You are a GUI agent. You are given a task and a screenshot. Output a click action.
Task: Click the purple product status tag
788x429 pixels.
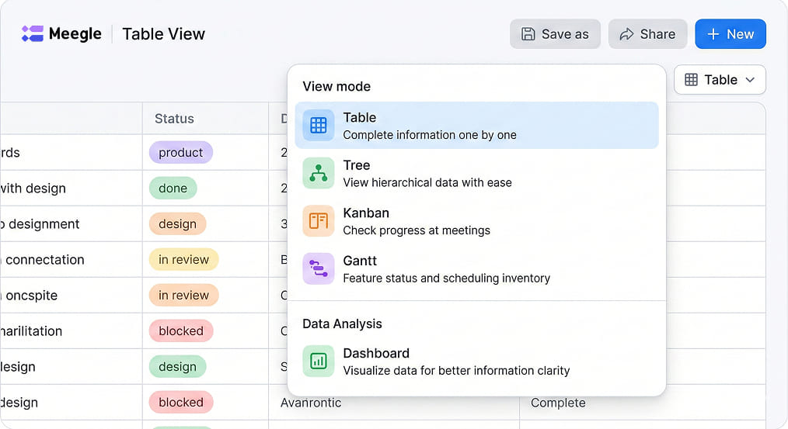click(180, 153)
